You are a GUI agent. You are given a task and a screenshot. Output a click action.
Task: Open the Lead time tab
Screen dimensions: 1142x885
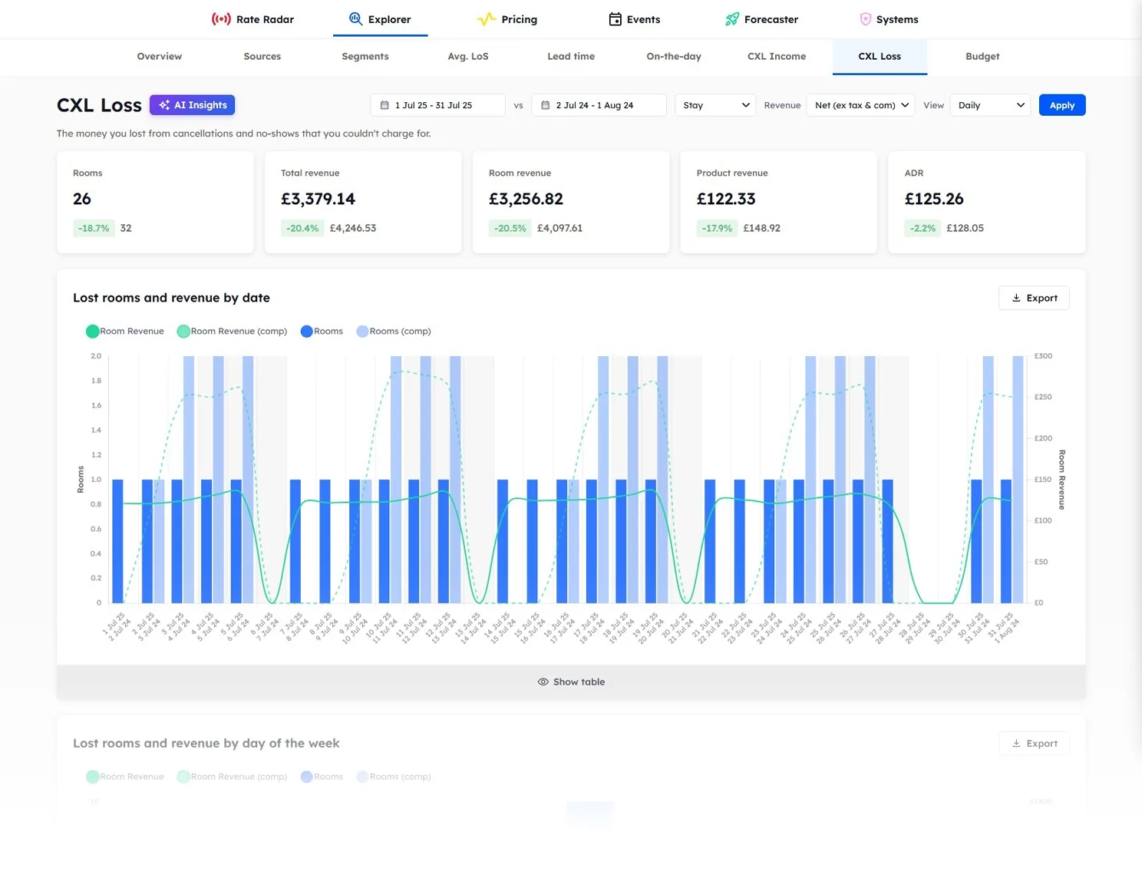coord(571,56)
